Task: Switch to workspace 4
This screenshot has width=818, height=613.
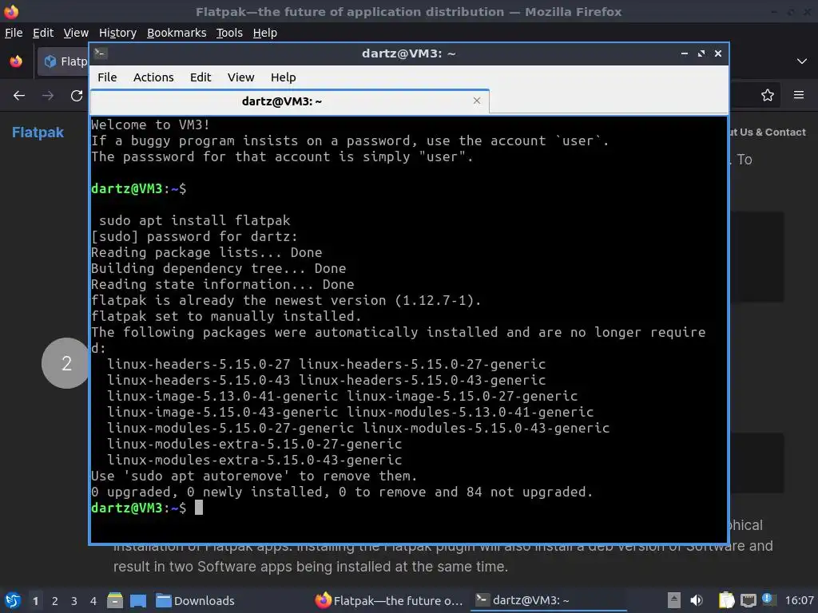Action: pos(93,601)
